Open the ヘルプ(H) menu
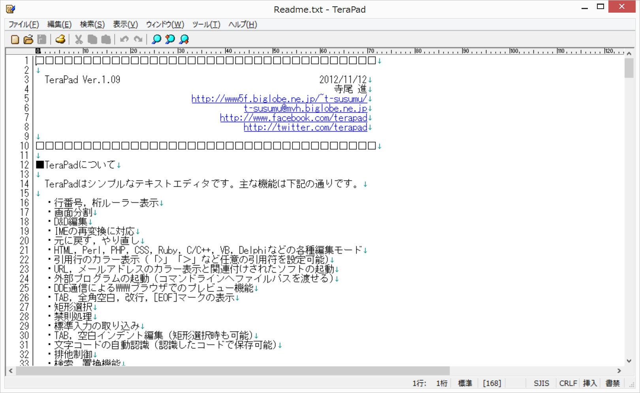Image resolution: width=640 pixels, height=393 pixels. coord(243,24)
